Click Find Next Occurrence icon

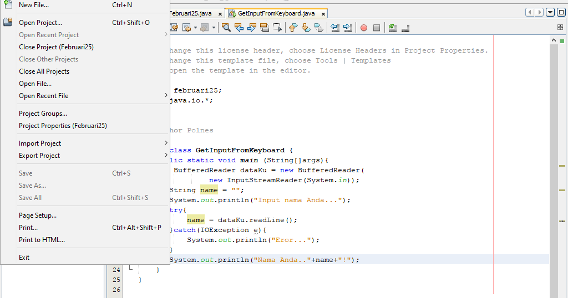tap(252, 28)
